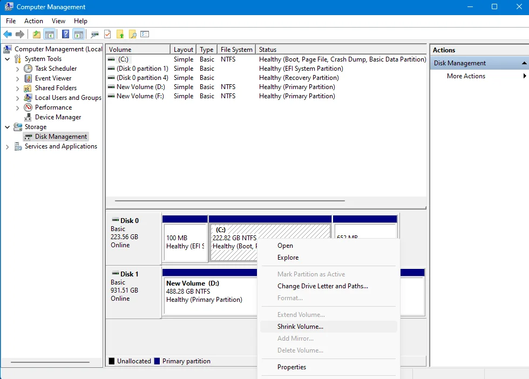Open the Help menu

coord(80,21)
